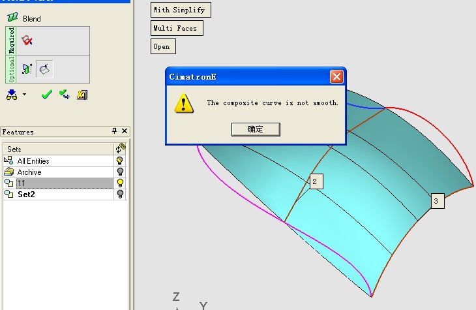Click the Apply checkmark with arrows icon
Viewport: 476px width, 310px height.
[x=65, y=95]
